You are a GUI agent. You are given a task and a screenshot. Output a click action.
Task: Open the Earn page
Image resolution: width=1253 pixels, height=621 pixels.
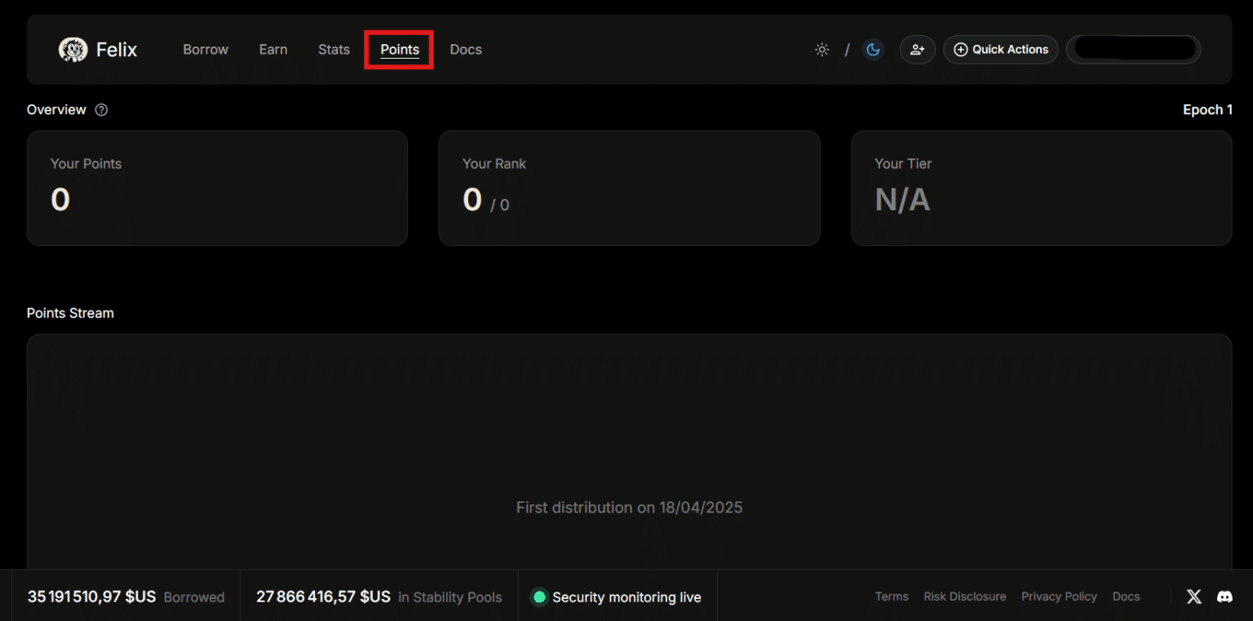273,49
